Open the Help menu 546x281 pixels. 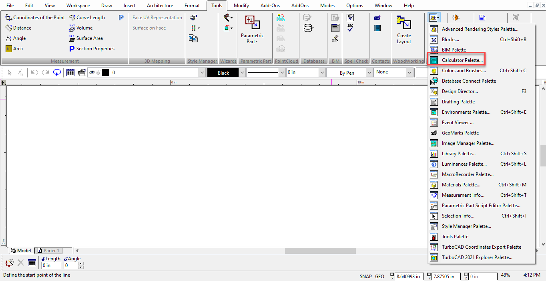(x=409, y=6)
